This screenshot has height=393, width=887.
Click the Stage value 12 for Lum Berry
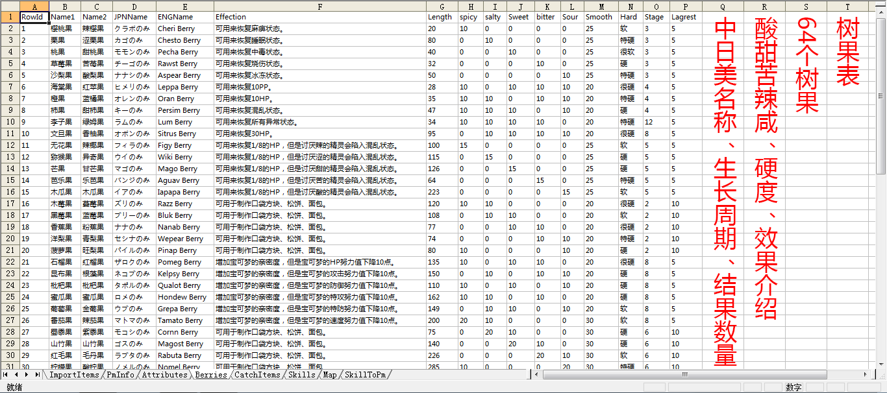pos(656,122)
